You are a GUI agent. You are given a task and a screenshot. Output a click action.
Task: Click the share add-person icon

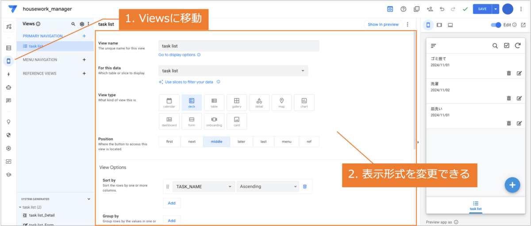click(429, 9)
